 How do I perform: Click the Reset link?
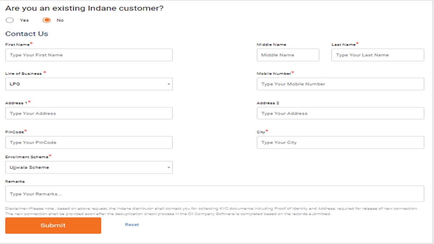(x=132, y=224)
